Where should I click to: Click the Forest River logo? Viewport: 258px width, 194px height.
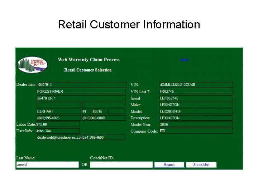click(x=32, y=65)
